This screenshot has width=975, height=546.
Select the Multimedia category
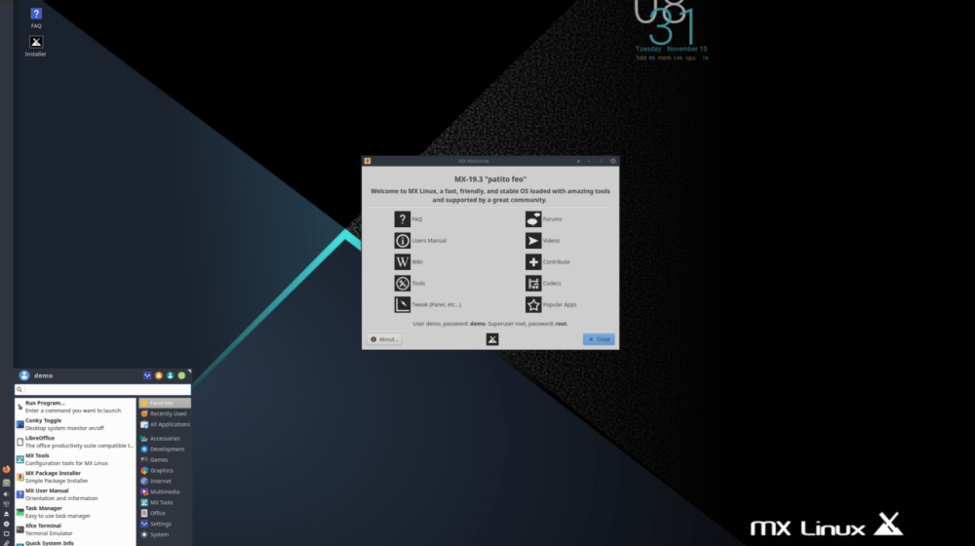click(x=165, y=492)
